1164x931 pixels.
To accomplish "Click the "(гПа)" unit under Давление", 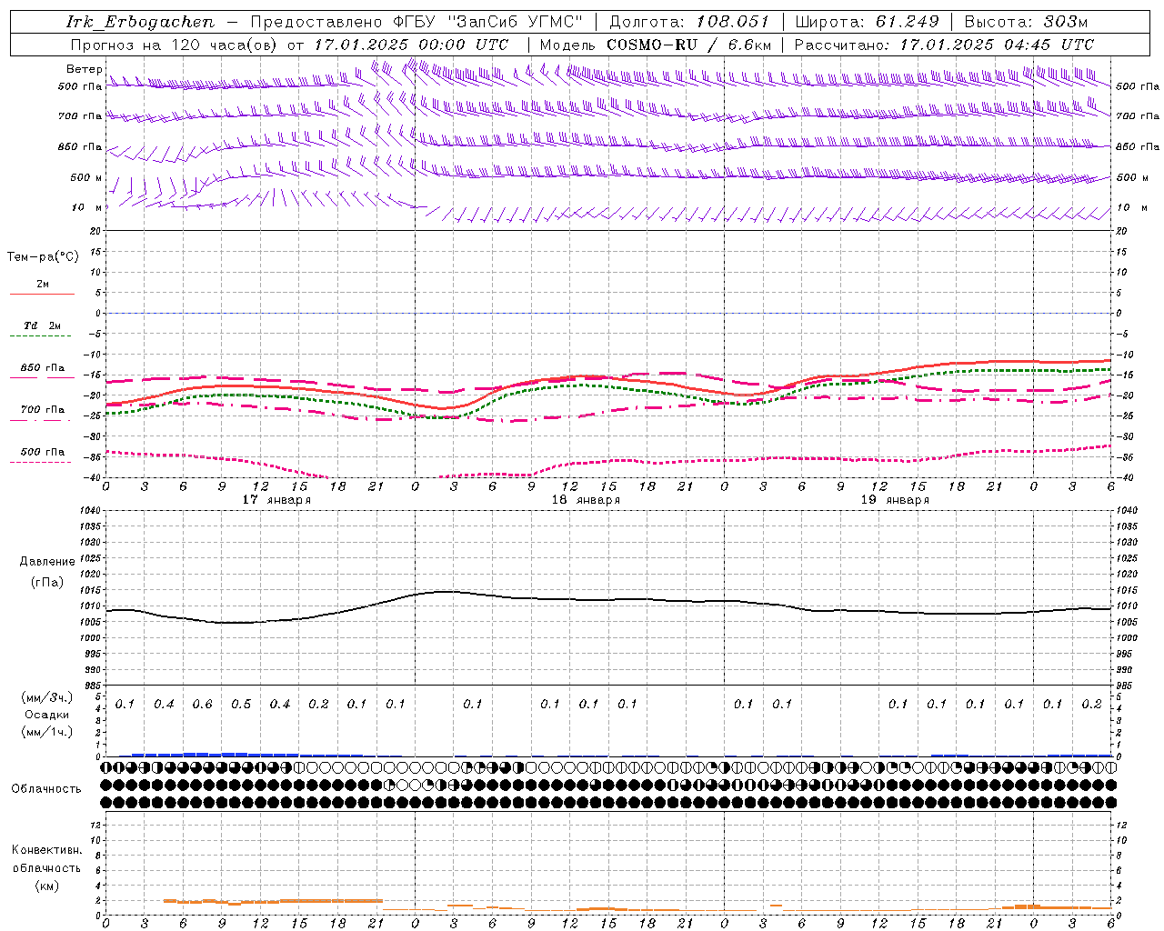I will [47, 583].
